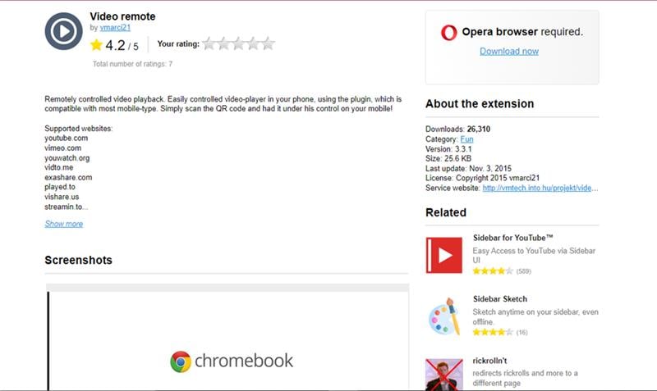
Task: Click the yellow rating star icon
Action: click(97, 45)
